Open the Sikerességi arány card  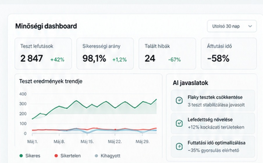[105, 54]
